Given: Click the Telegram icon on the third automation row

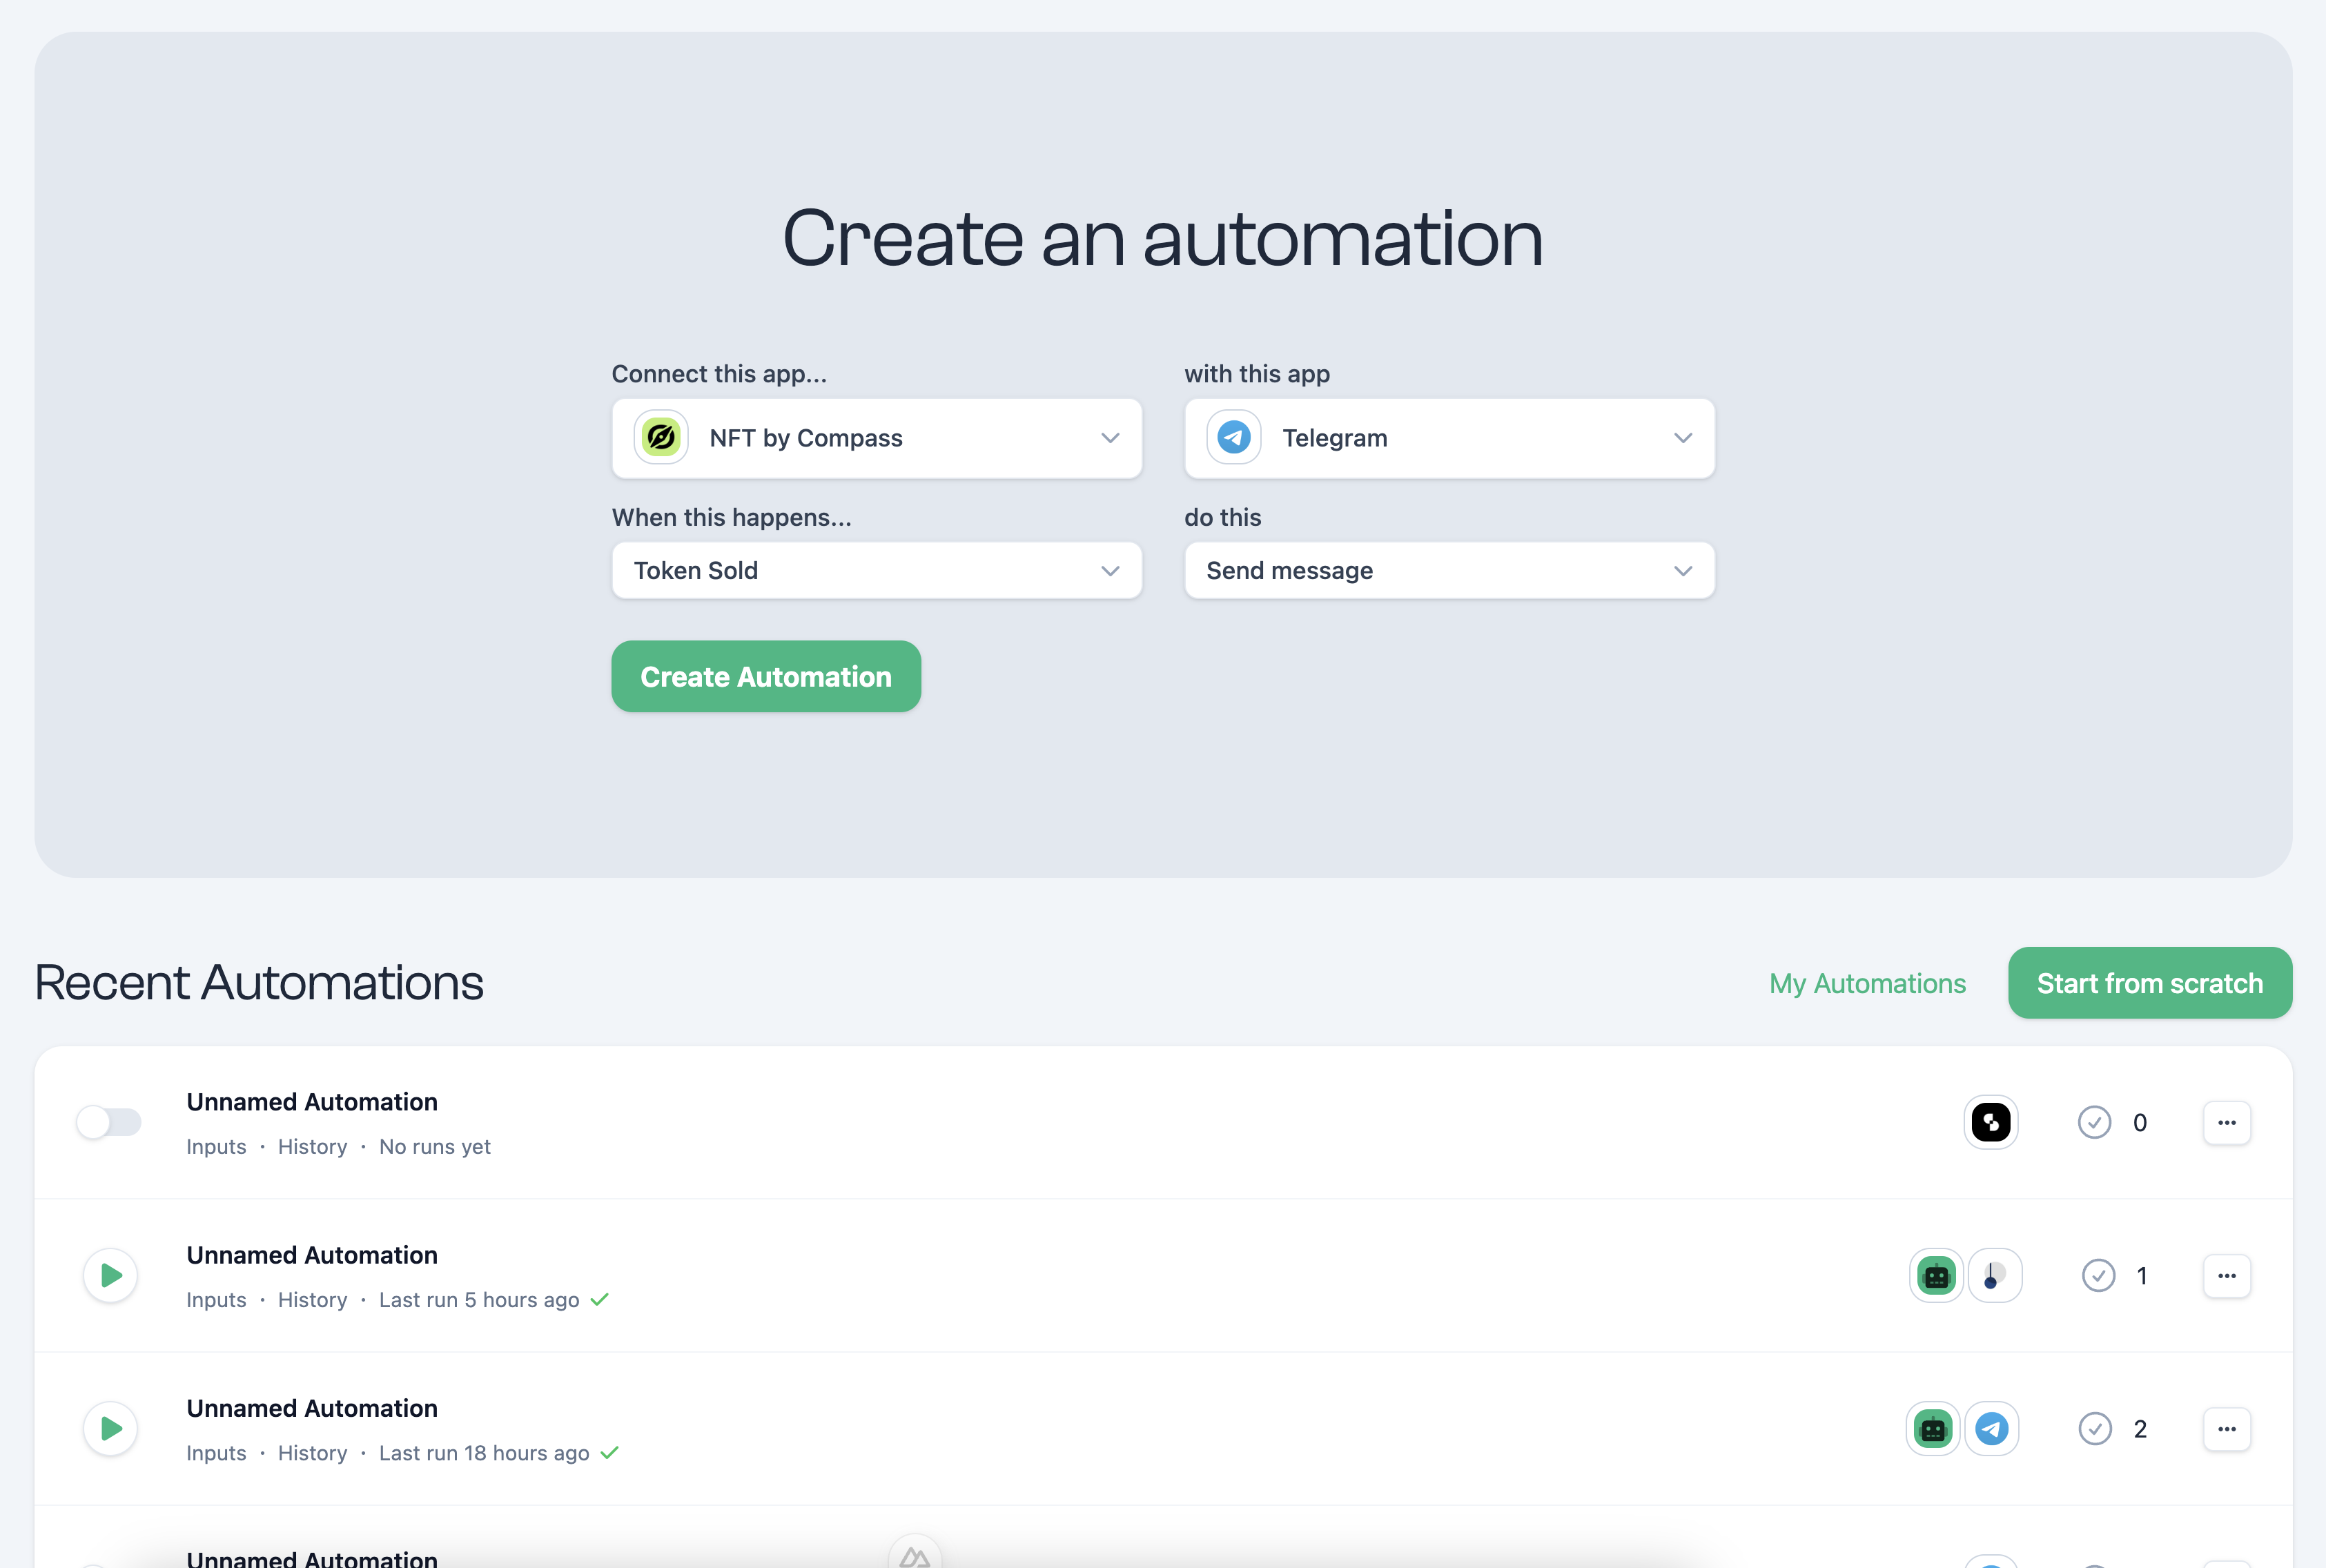Looking at the screenshot, I should pyautogui.click(x=1991, y=1428).
